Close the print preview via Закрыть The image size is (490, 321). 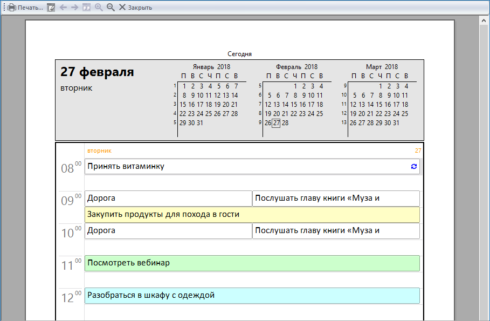[x=135, y=7]
